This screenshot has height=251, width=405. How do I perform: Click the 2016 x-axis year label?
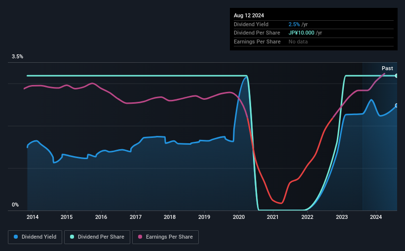[101, 217]
